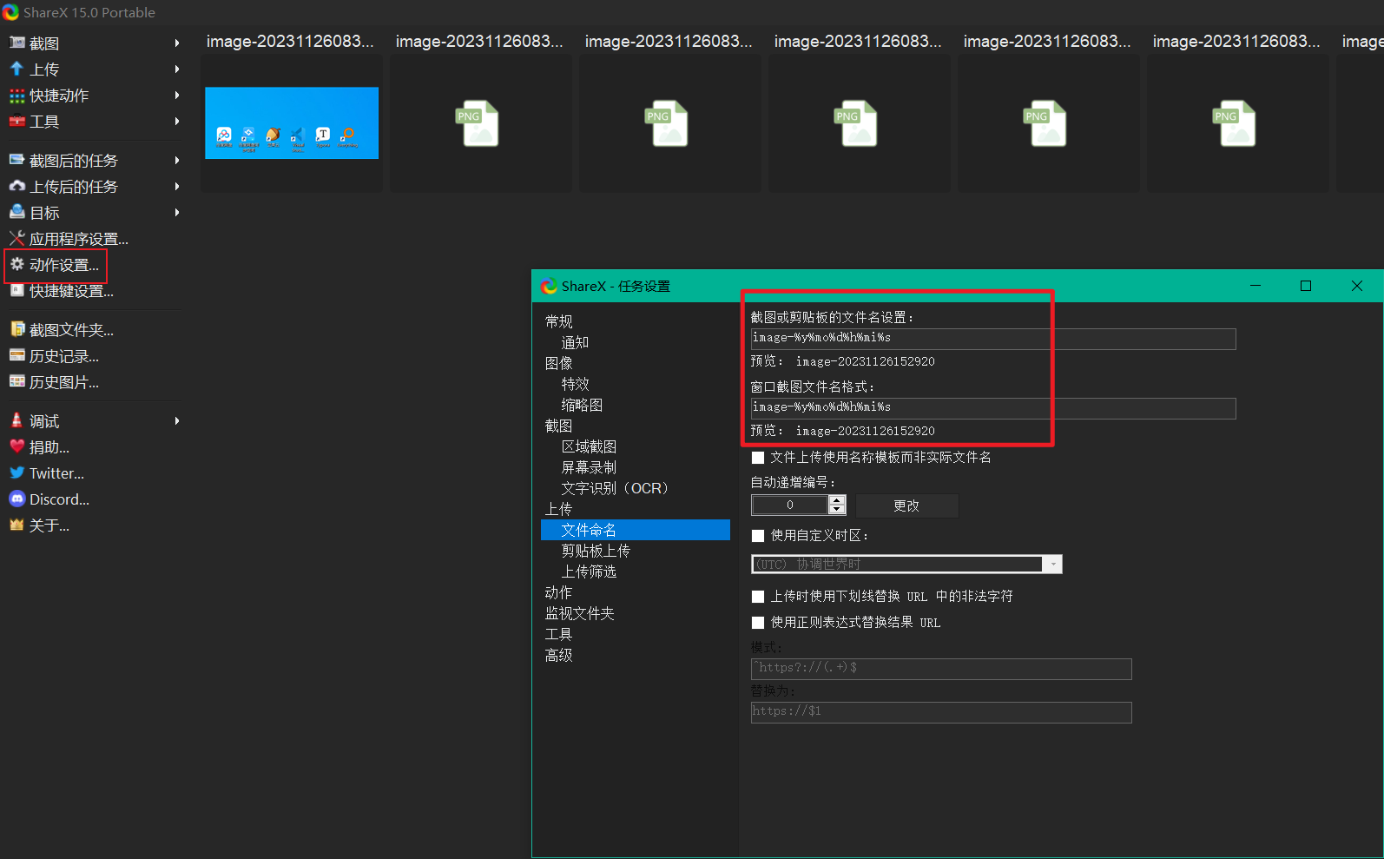The image size is (1384, 859).
Task: Select 区域截图 in task settings tree
Action: pyautogui.click(x=589, y=446)
